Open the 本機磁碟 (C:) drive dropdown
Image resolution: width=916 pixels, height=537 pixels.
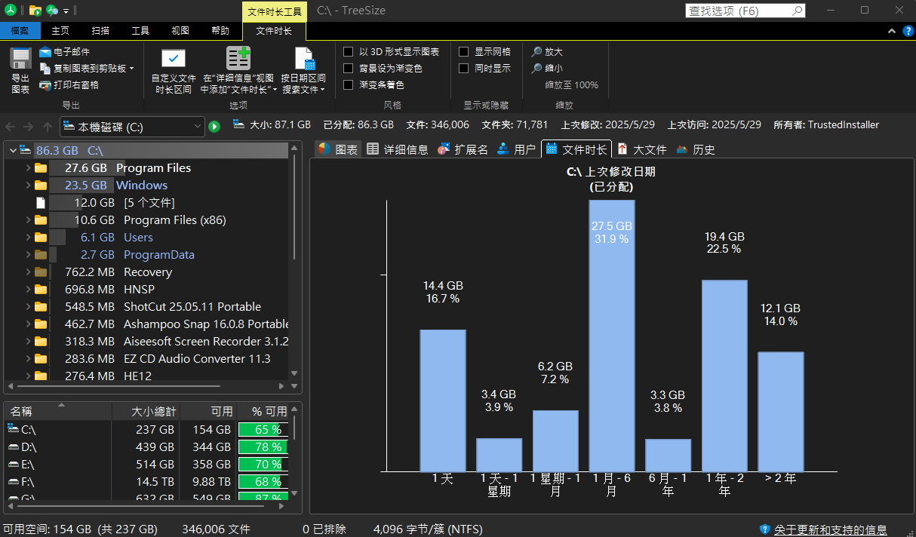[198, 127]
